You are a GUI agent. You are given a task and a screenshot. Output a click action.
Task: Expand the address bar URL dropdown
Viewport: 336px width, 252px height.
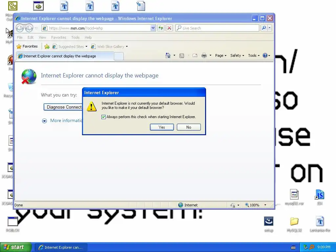tap(153, 28)
